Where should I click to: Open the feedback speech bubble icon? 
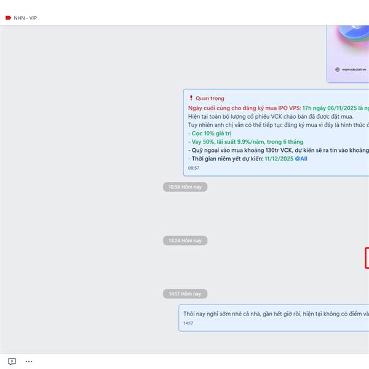point(12,362)
